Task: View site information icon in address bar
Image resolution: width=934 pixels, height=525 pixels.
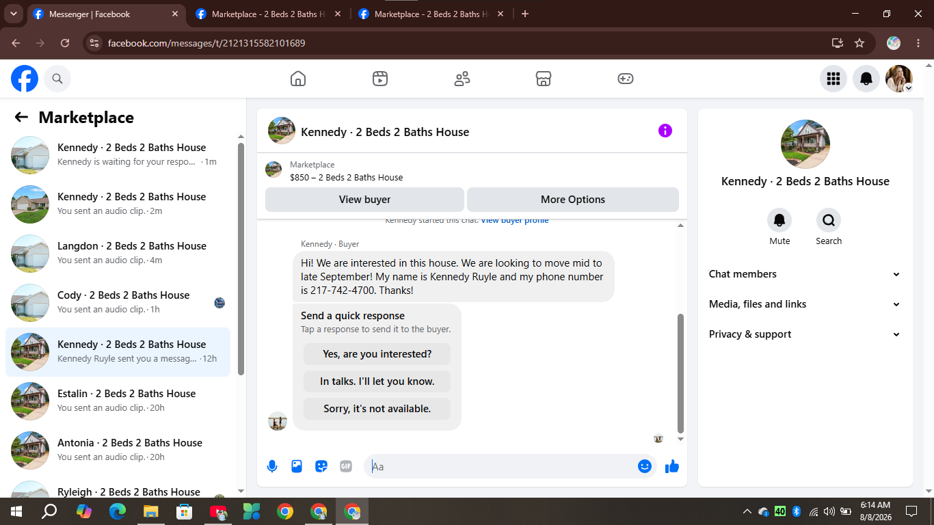Action: pyautogui.click(x=94, y=43)
